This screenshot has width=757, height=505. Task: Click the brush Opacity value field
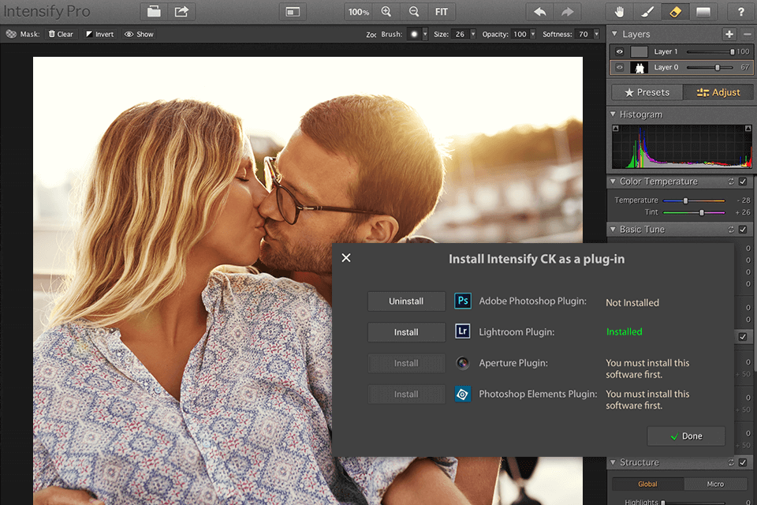[520, 34]
